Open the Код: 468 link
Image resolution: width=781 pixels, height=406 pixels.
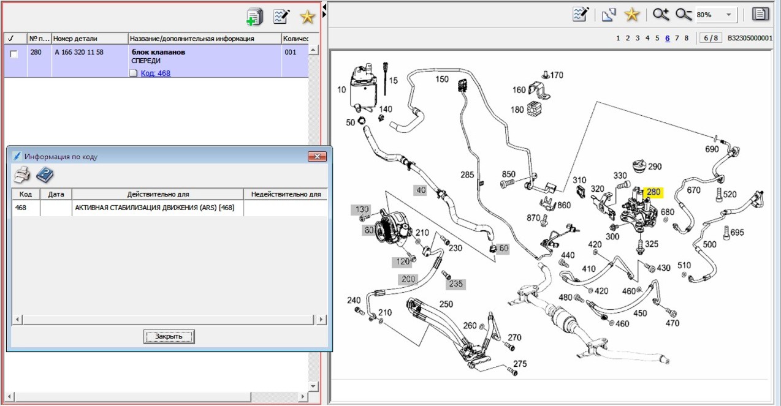[x=156, y=73]
